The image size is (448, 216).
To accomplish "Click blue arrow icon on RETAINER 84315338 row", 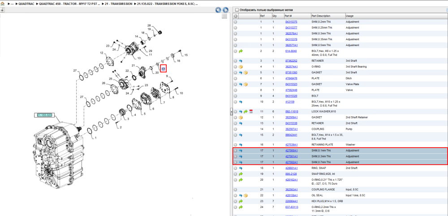I will (x=241, y=123).
